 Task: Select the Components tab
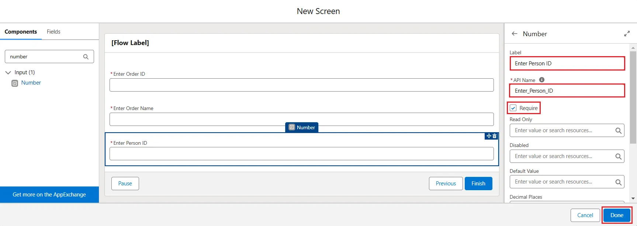point(21,32)
